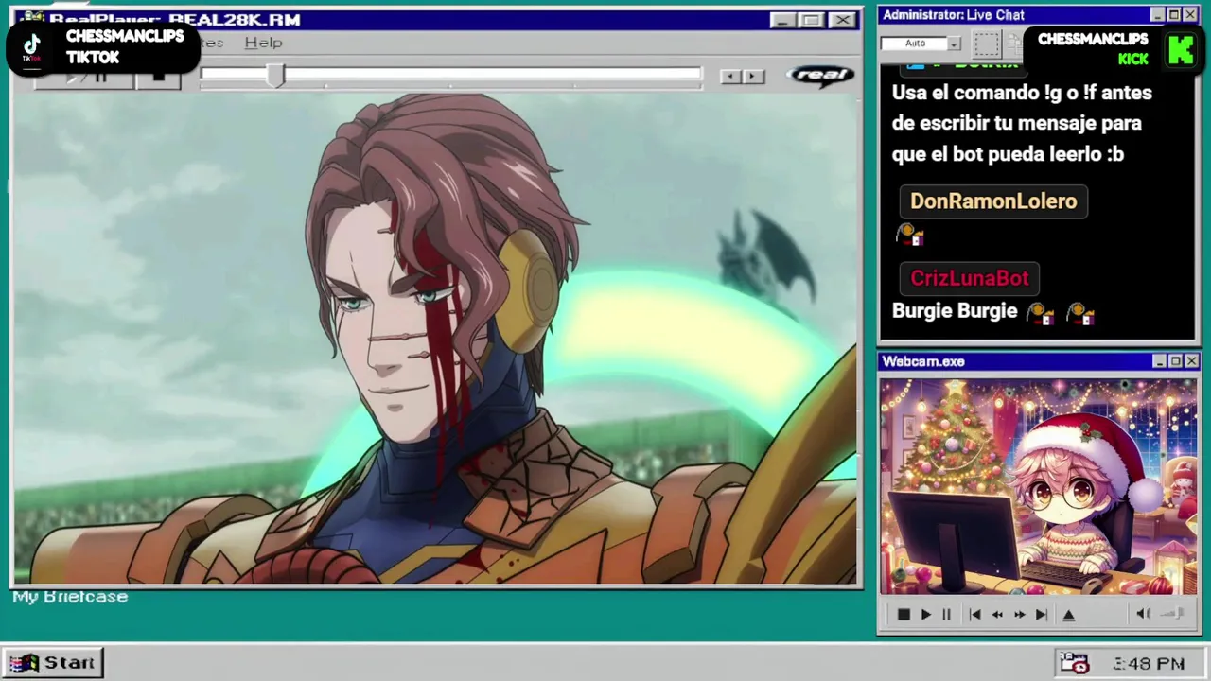Mute the Webcam.exe speaker icon
The width and height of the screenshot is (1211, 681).
pyautogui.click(x=1143, y=615)
